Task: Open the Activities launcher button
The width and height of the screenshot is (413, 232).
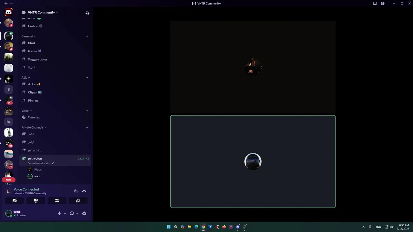Action: [57, 200]
